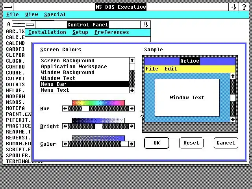
Task: Select Screen Background in the colors list
Action: point(85,61)
